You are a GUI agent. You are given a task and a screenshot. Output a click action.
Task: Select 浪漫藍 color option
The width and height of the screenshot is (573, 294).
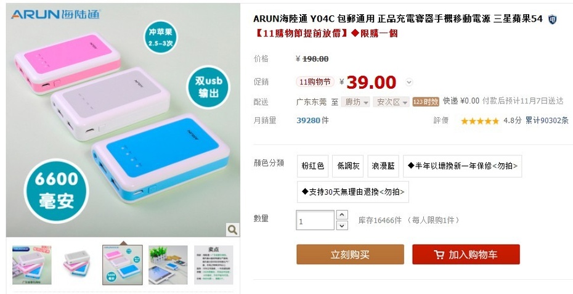[x=383, y=166]
